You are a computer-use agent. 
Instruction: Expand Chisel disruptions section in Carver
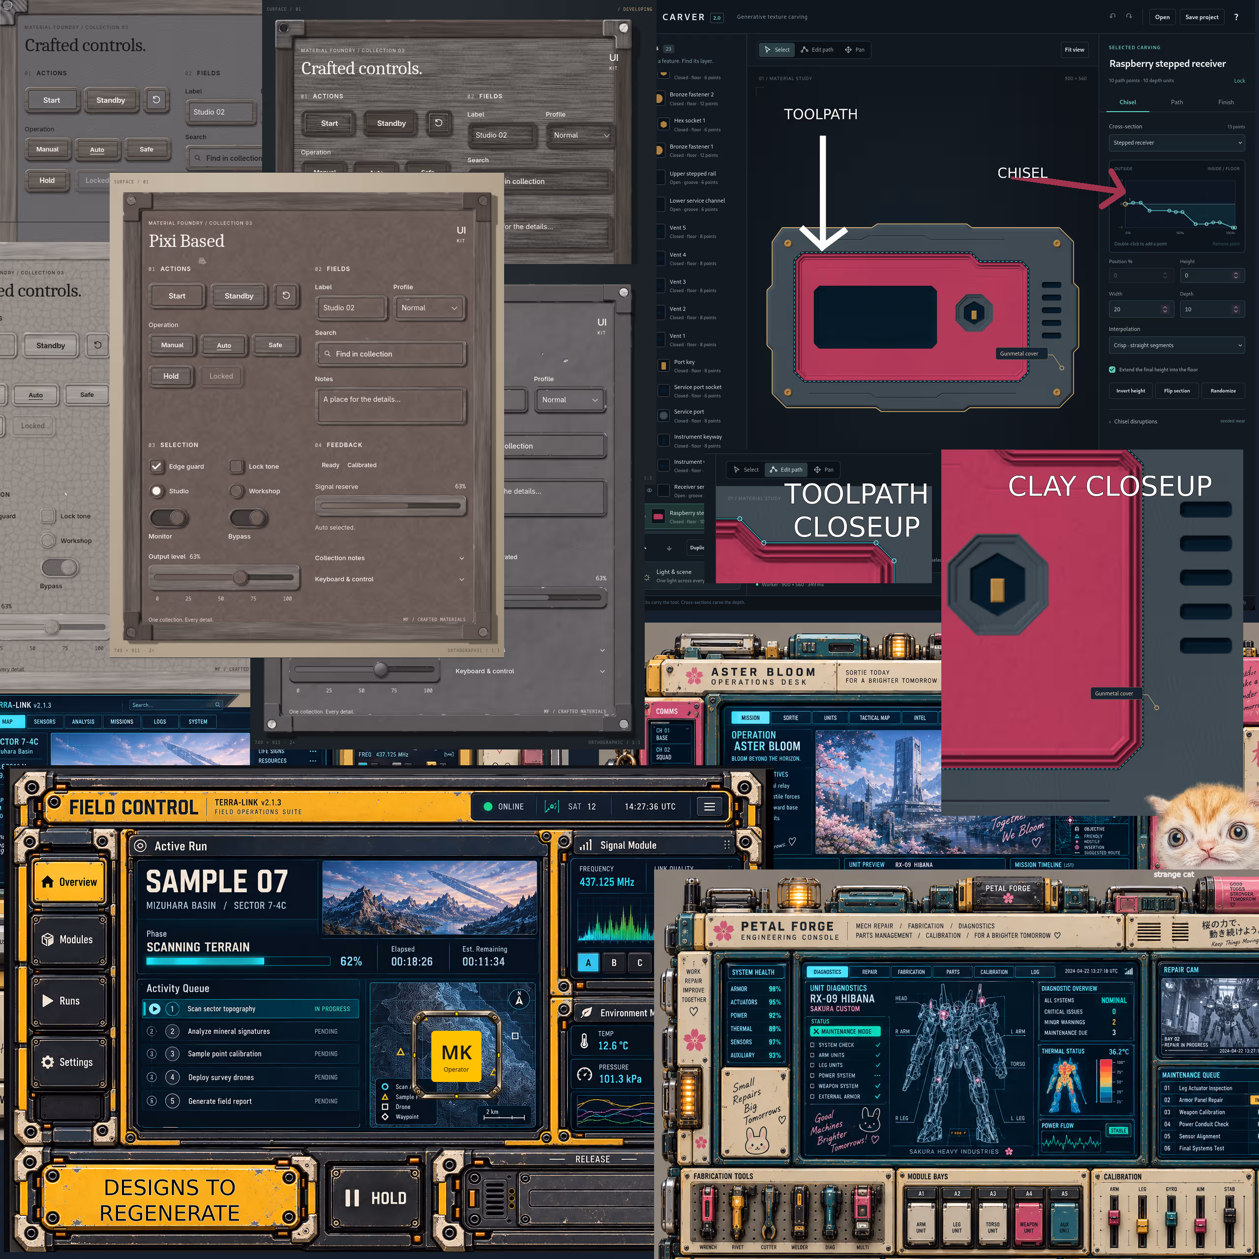point(1135,421)
